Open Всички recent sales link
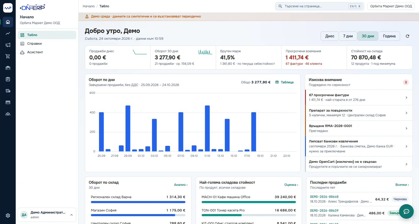 click(402, 185)
